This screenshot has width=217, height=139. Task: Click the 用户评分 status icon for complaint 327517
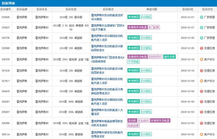[201, 81]
